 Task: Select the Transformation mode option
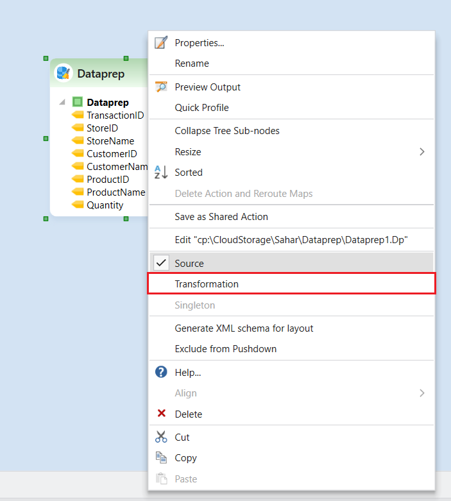[207, 284]
